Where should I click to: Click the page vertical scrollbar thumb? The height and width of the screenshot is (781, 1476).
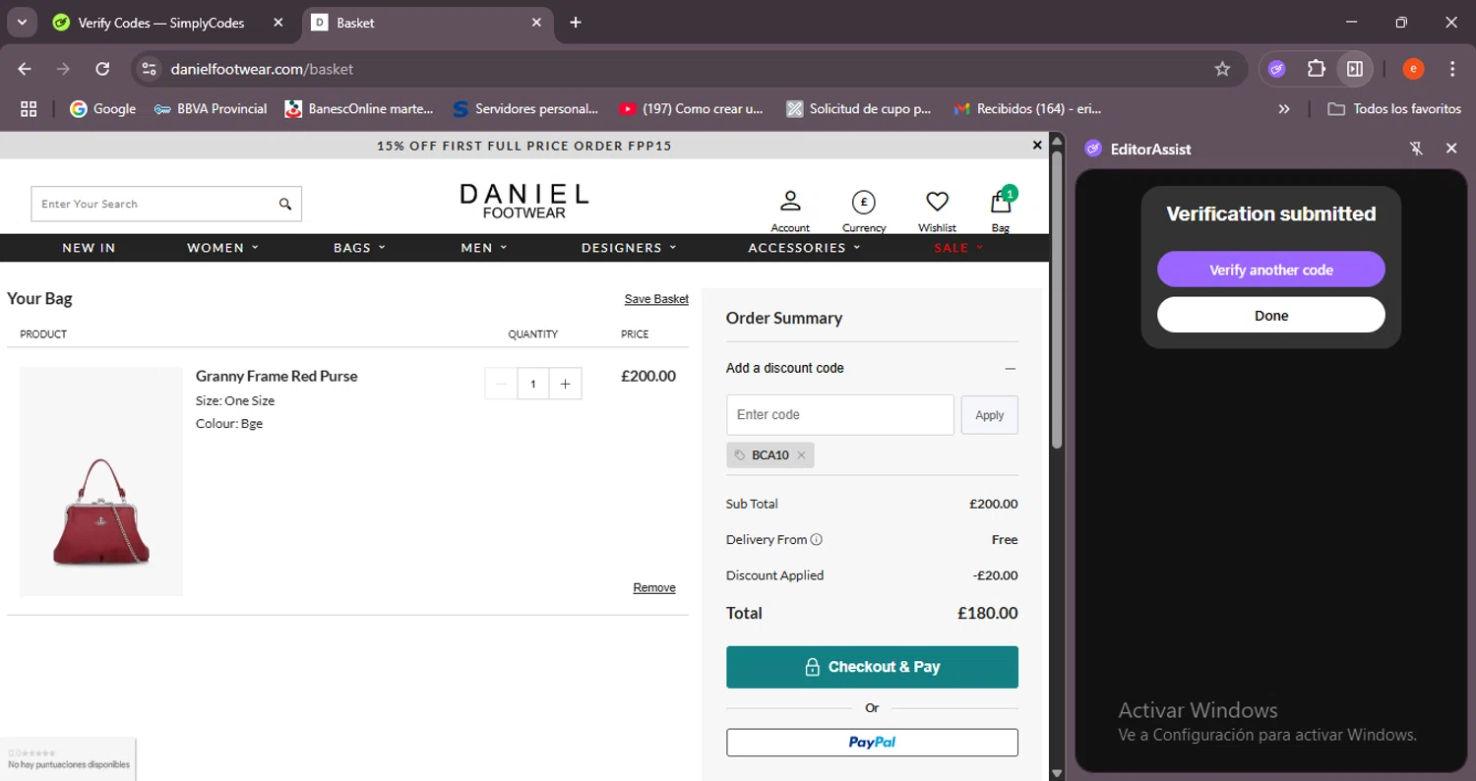1058,300
